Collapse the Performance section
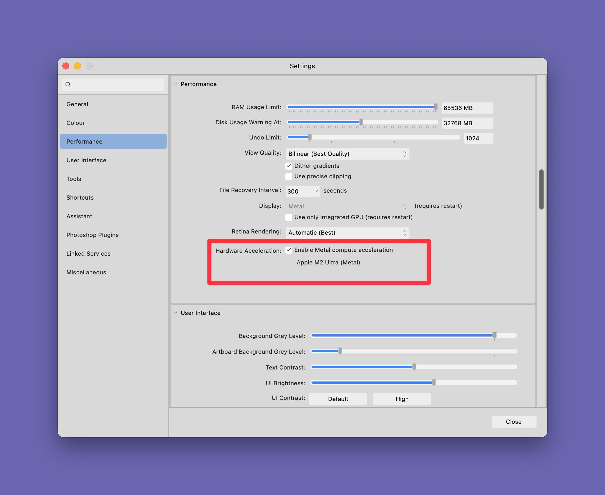Viewport: 605px width, 495px height. pyautogui.click(x=175, y=84)
